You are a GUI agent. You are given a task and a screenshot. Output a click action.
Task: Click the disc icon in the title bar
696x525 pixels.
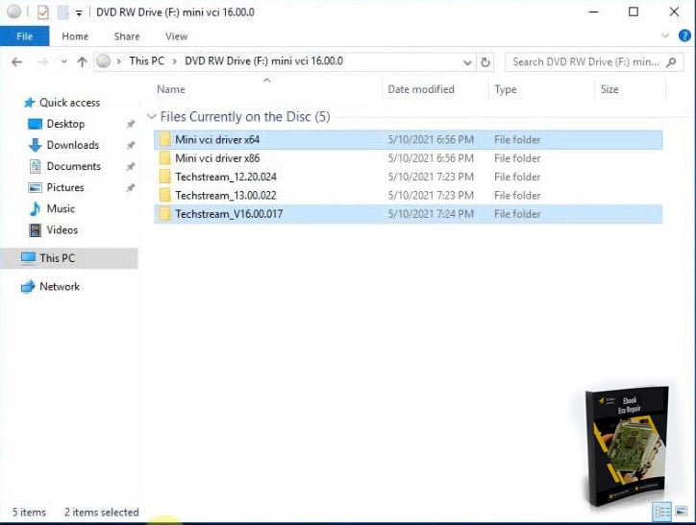point(13,12)
